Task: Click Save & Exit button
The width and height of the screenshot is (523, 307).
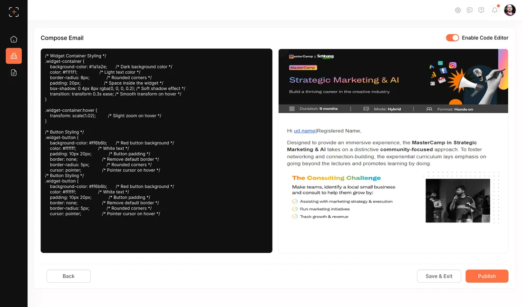Action: (439, 276)
